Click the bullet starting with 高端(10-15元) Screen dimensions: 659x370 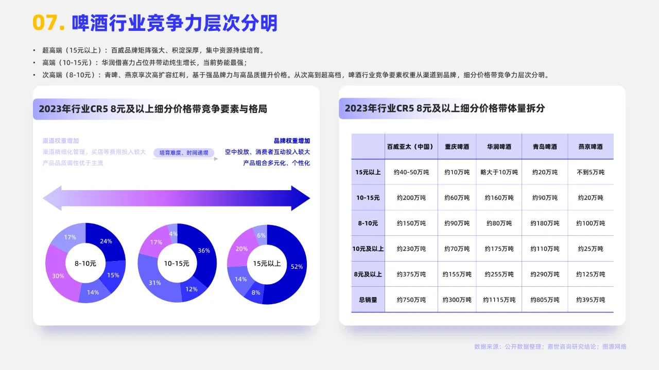pos(145,63)
